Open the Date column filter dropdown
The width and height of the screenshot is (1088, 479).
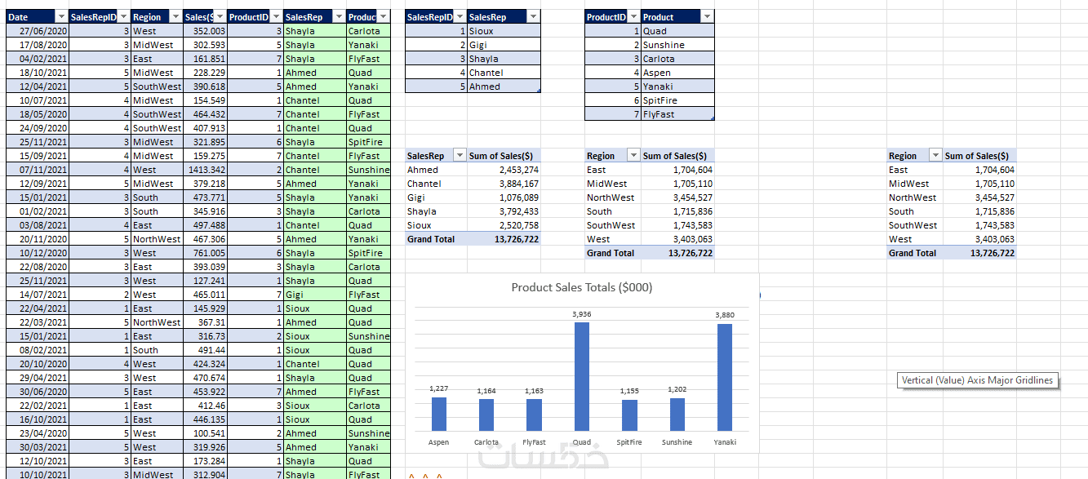[x=61, y=17]
